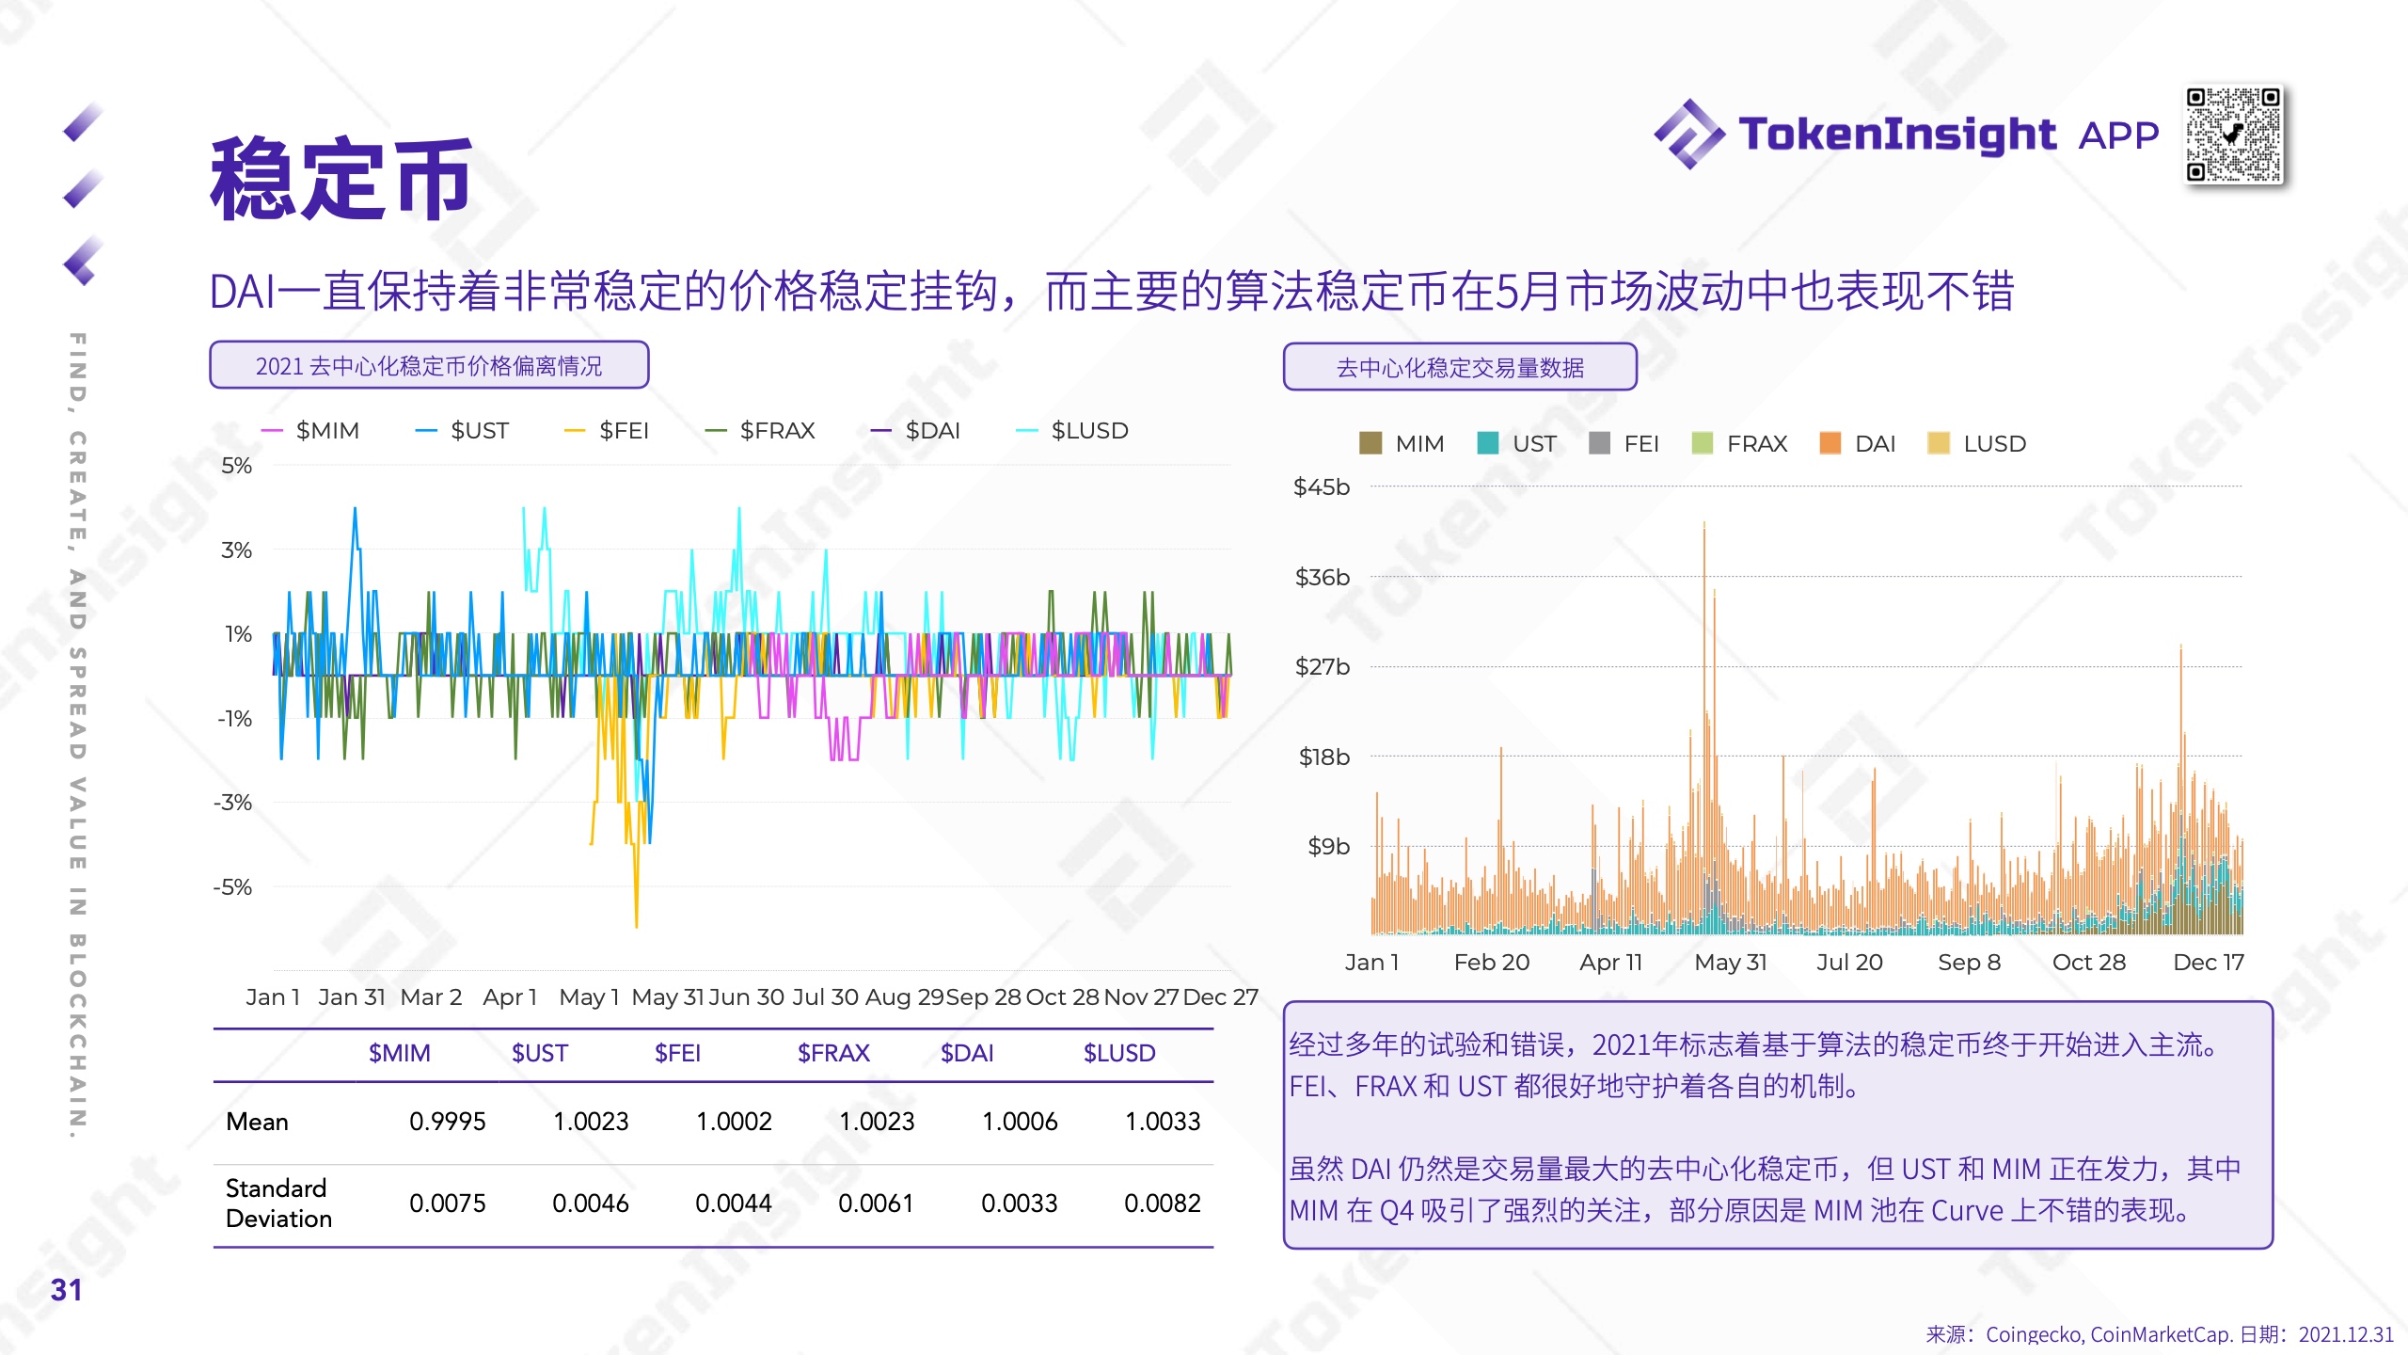Click the commentary paragraph about MIM 在 Q4

pos(1765,1189)
